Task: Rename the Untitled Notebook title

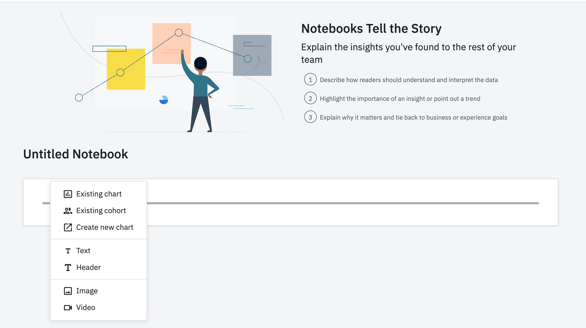Action: tap(75, 154)
